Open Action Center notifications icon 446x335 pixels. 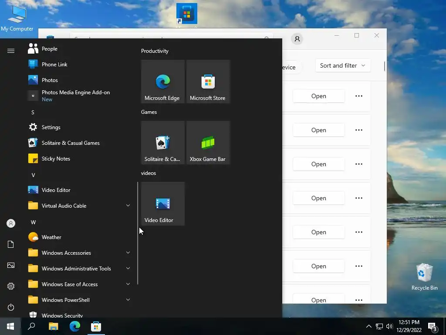pos(432,327)
